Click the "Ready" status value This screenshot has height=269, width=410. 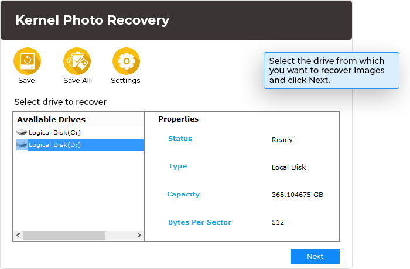point(282,140)
